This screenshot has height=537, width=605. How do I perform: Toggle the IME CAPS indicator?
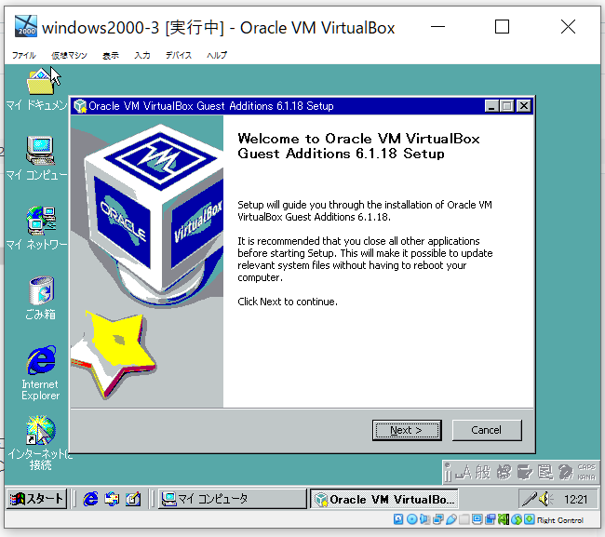586,467
